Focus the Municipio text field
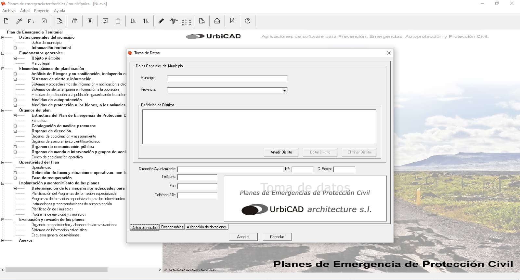The height and width of the screenshot is (280, 520). point(227,78)
